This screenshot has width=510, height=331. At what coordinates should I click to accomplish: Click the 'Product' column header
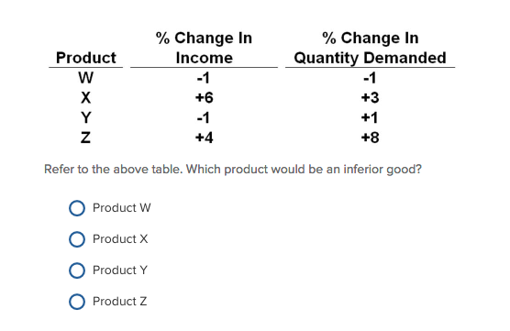click(x=86, y=58)
